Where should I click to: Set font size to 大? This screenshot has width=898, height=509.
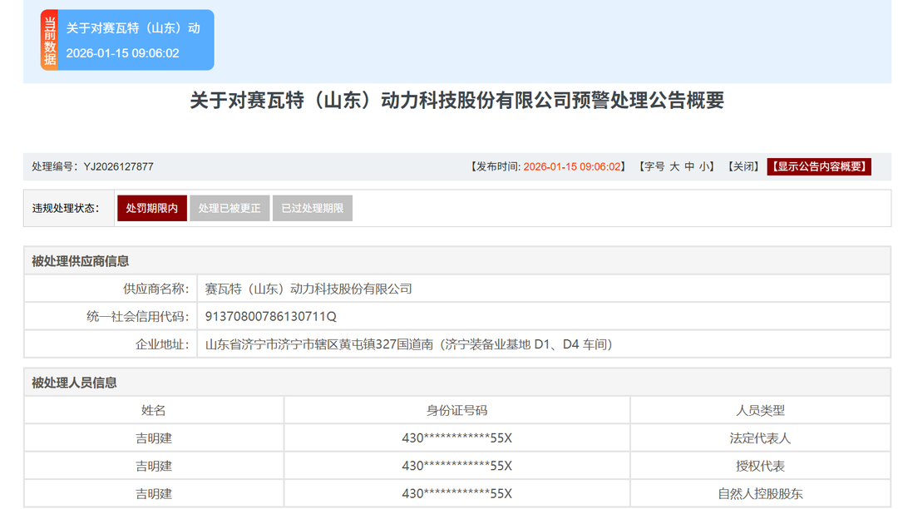click(675, 166)
